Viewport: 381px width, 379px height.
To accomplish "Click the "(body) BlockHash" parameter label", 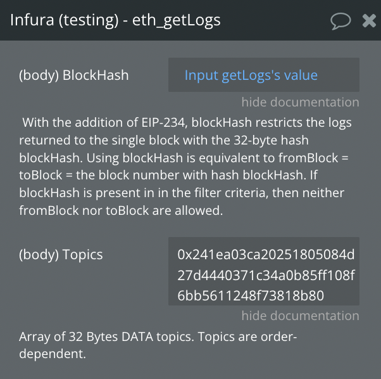I will tap(74, 75).
